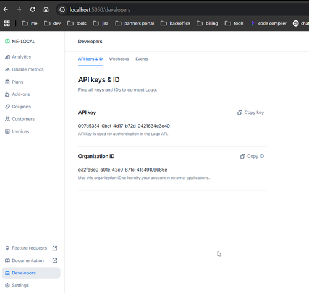Screen dimensions: 309x293
Task: Switch to the Webhooks tab
Action: pos(119,59)
